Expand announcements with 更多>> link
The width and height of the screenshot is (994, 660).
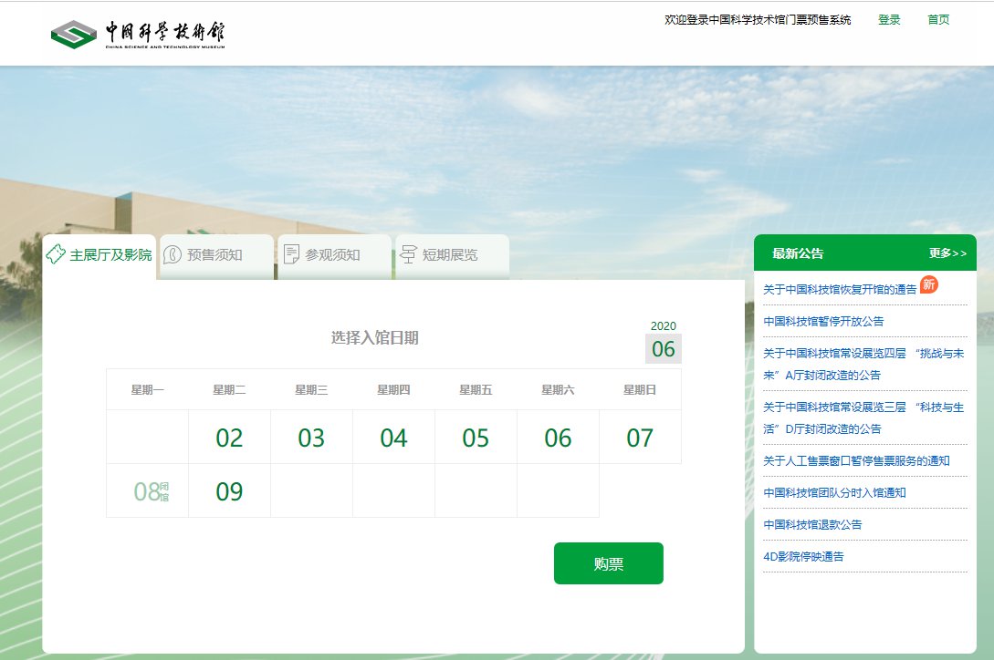coord(947,253)
